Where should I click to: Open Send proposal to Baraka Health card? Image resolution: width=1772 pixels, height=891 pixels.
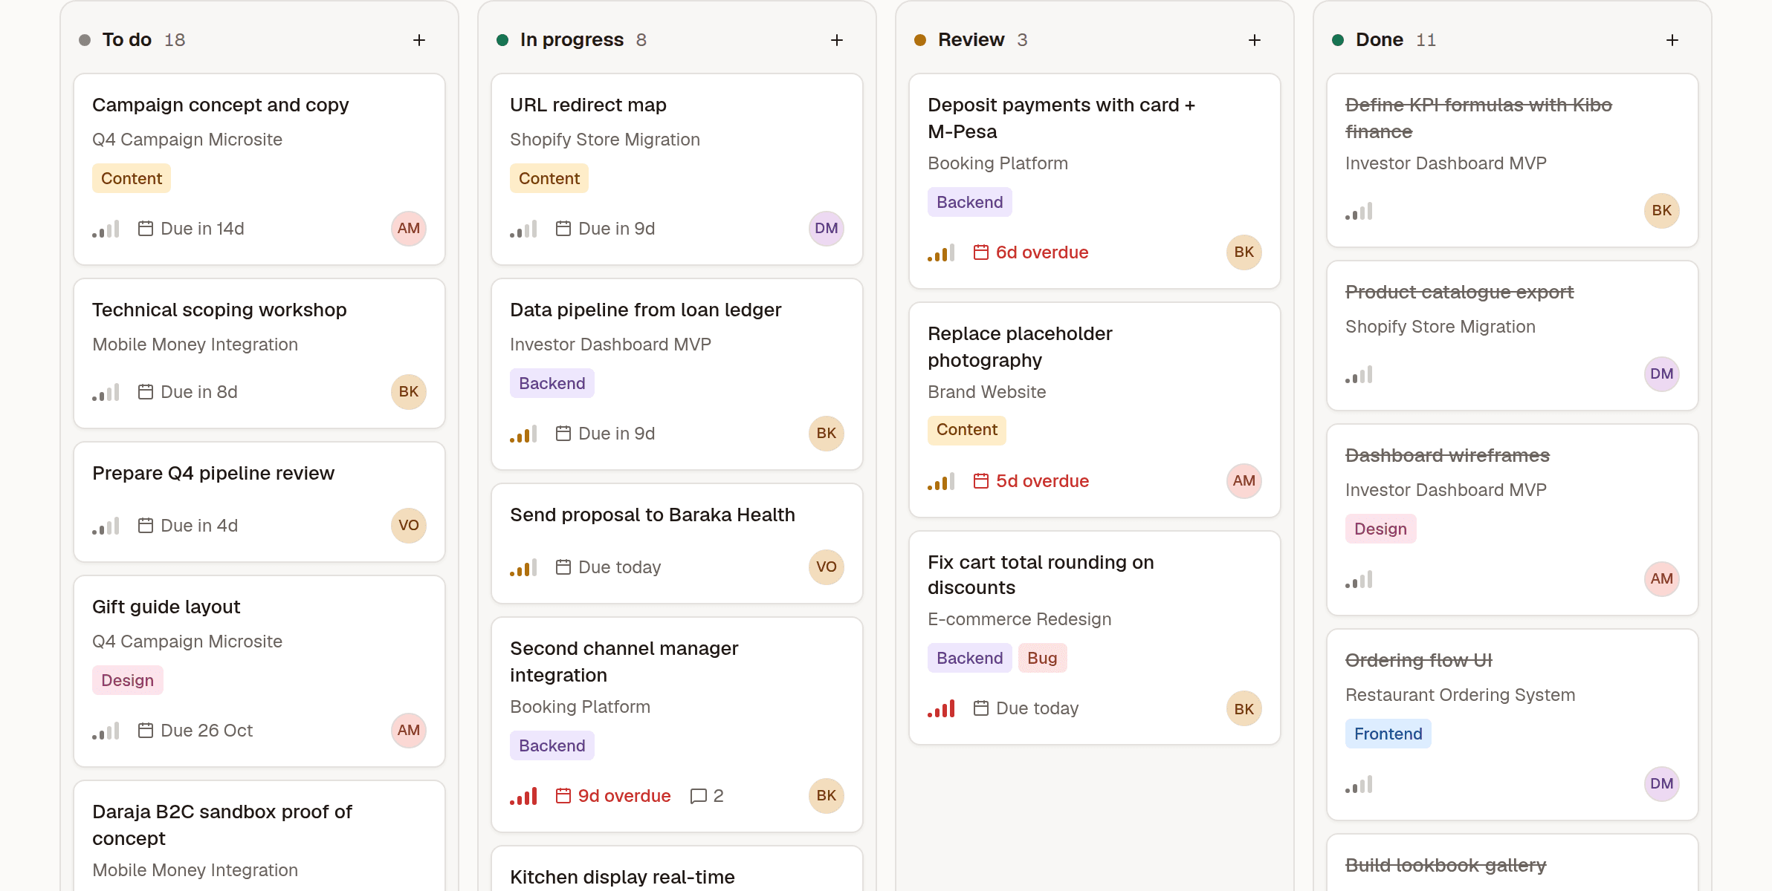point(677,544)
